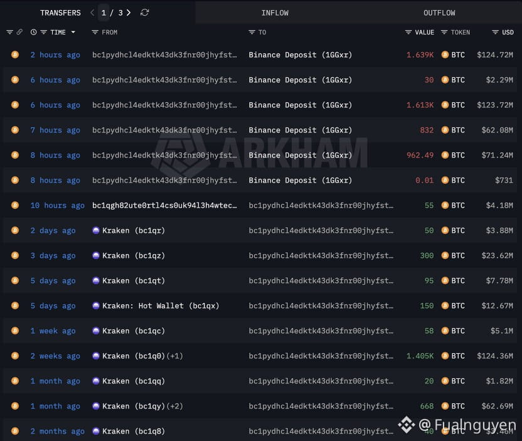Image resolution: width=522 pixels, height=441 pixels.
Task: Click the page number 1 indicator
Action: (104, 13)
